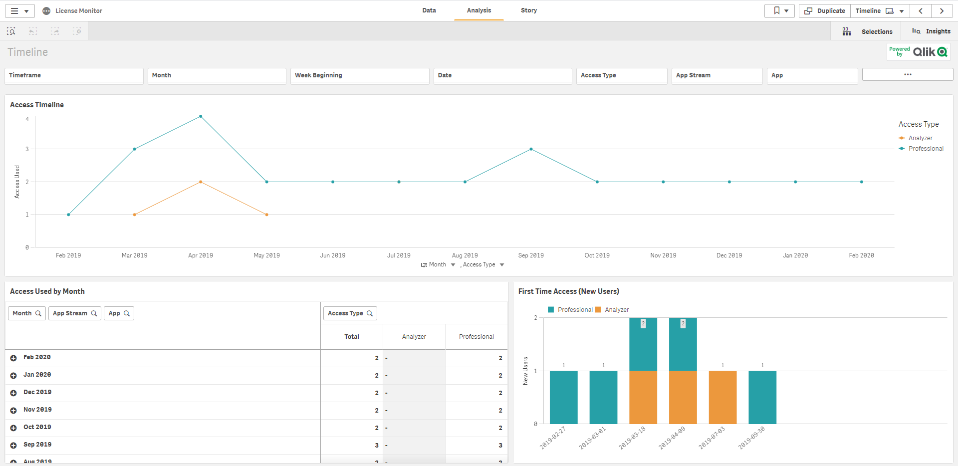Open the Month drill-down dropdown below chart

[x=453, y=265]
